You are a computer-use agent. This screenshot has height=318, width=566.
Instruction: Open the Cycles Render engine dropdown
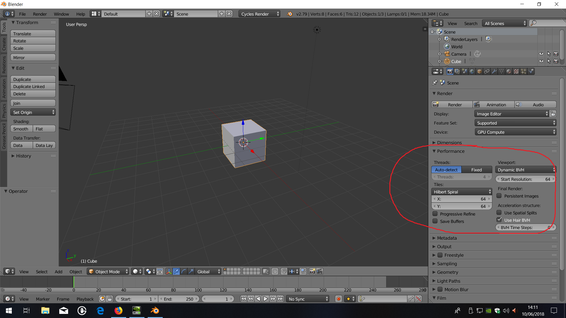(x=259, y=14)
